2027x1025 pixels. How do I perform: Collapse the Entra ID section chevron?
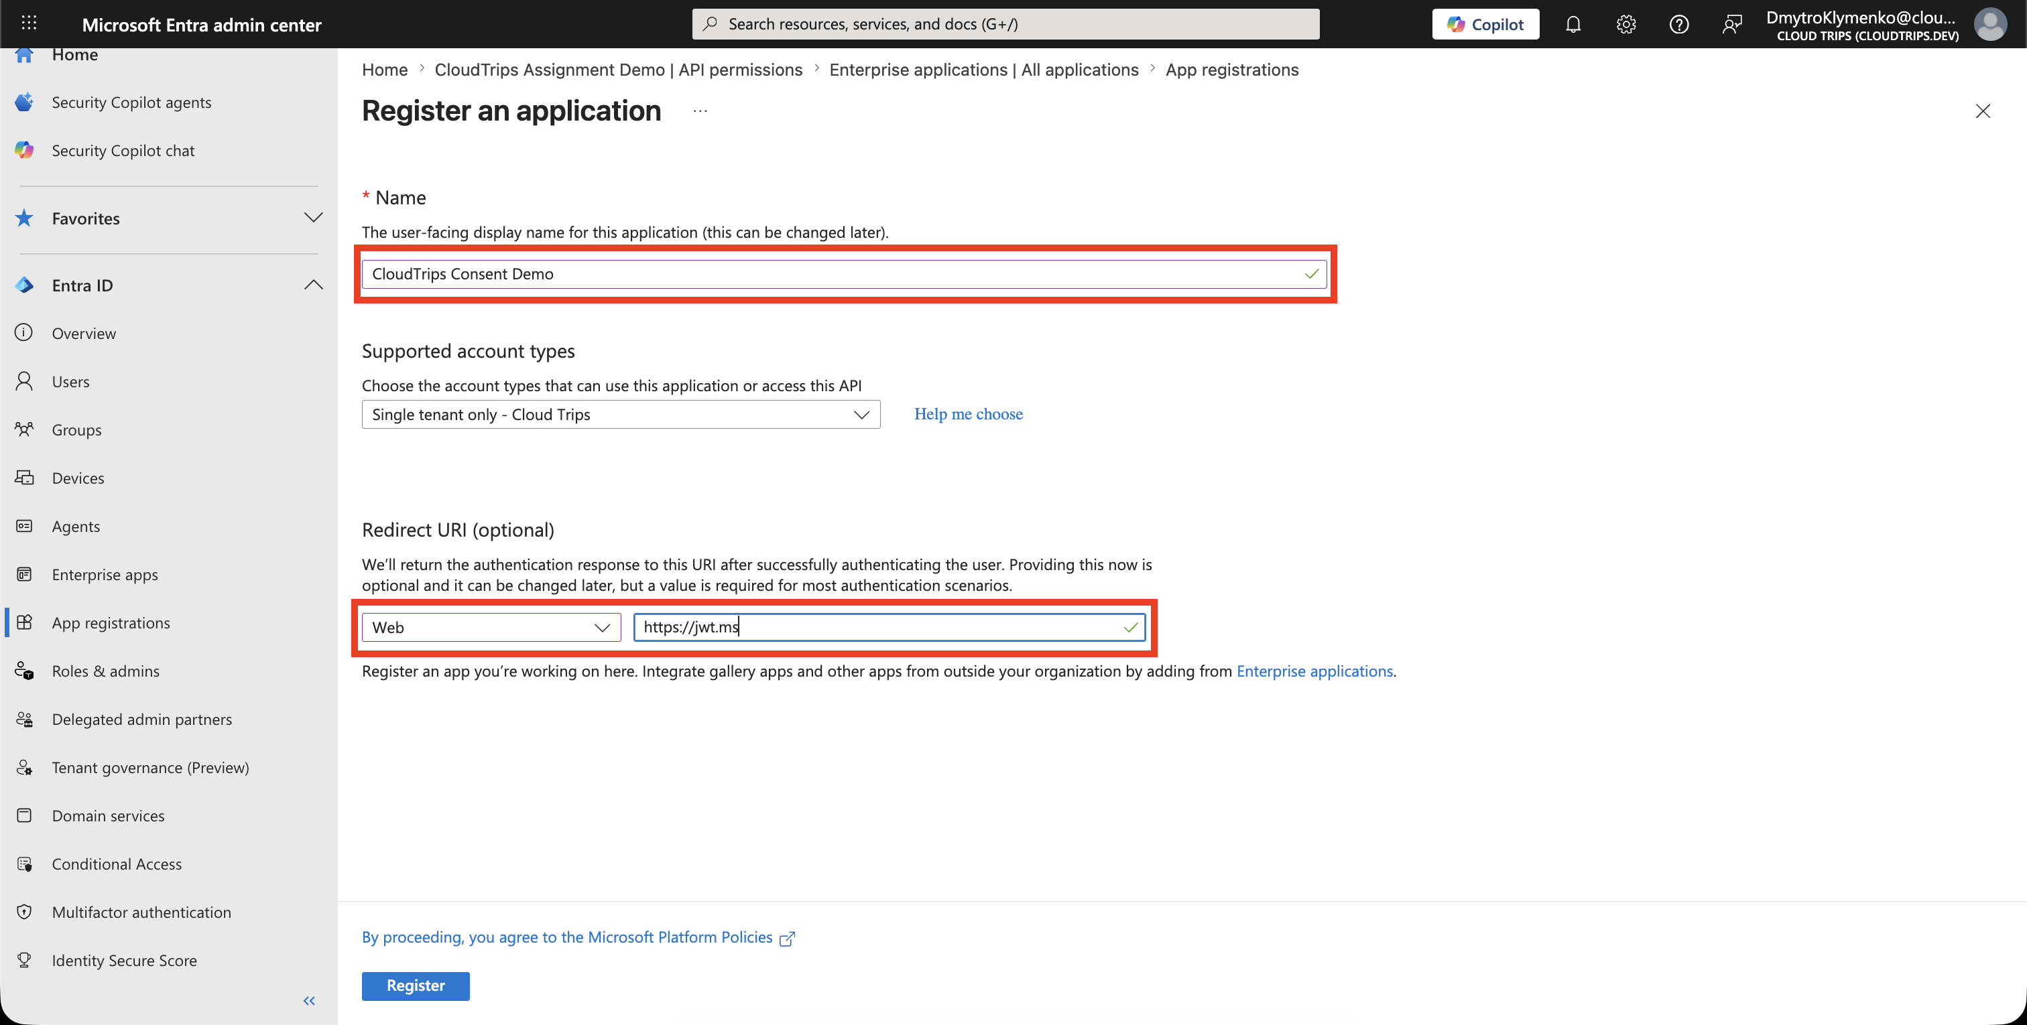(313, 285)
